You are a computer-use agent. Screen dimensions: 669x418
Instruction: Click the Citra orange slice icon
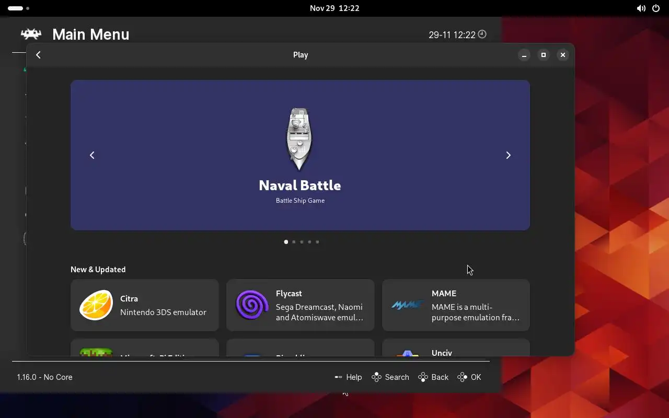96,305
